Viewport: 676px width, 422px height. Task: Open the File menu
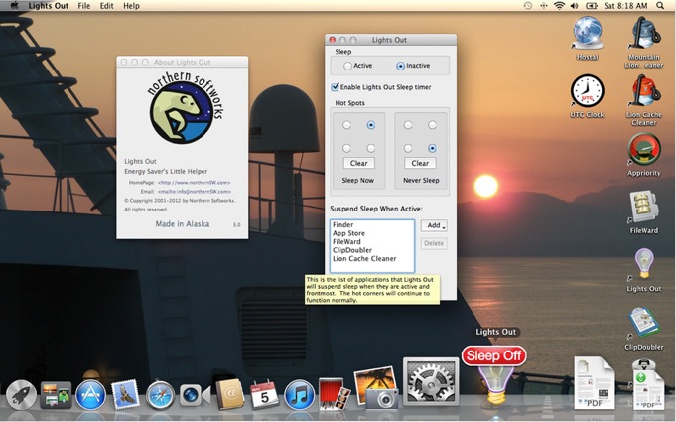coord(83,6)
